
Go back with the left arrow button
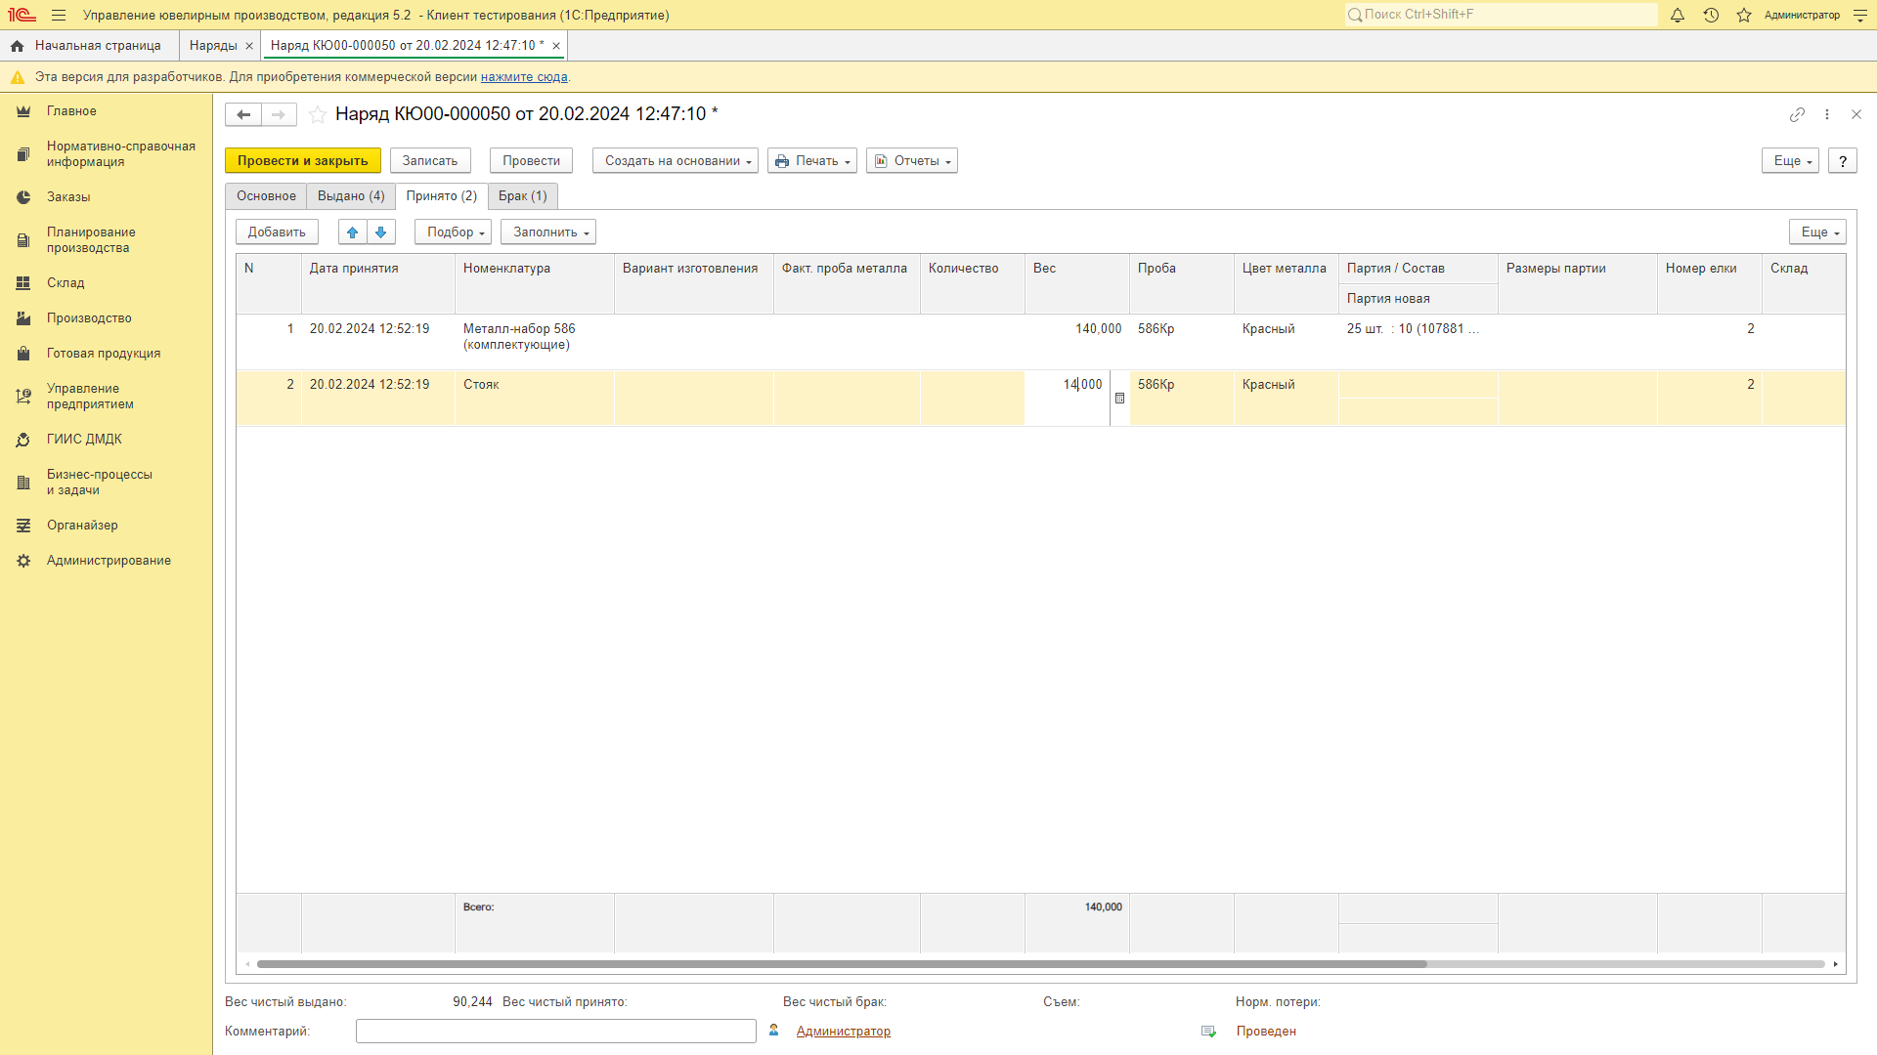coord(243,114)
